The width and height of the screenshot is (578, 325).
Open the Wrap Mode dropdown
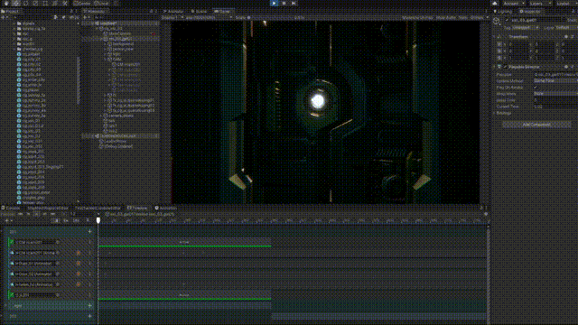(x=555, y=94)
